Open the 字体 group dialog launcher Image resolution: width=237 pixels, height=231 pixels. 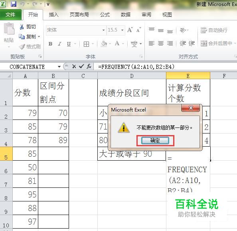[141, 56]
